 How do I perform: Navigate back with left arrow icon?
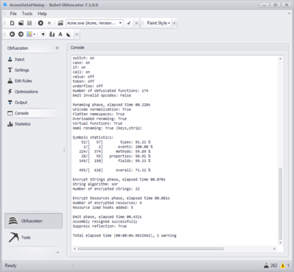[x=12, y=34]
